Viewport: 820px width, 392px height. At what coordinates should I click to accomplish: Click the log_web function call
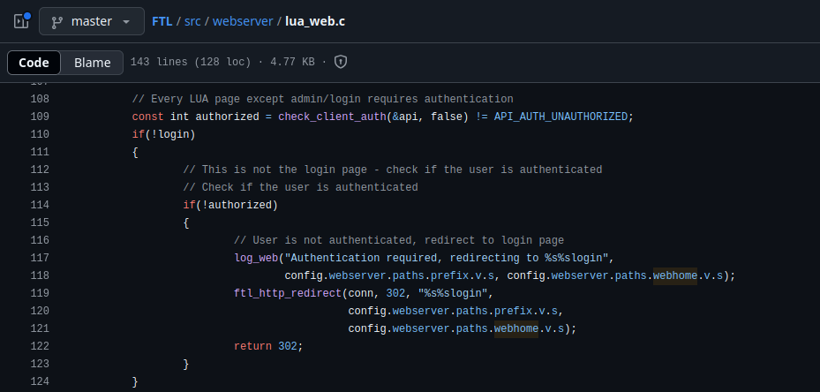[x=256, y=258]
